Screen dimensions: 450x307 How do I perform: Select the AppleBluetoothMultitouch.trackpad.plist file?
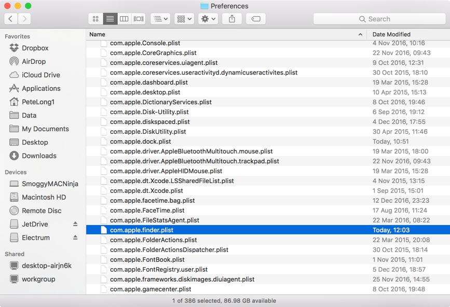point(268,161)
